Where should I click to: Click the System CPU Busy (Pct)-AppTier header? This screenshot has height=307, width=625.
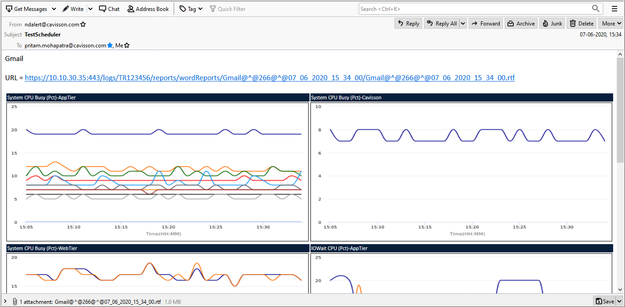click(158, 97)
